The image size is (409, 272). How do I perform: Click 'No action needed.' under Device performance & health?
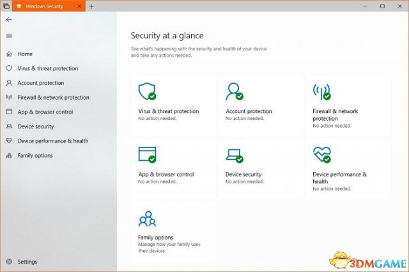[x=332, y=189]
